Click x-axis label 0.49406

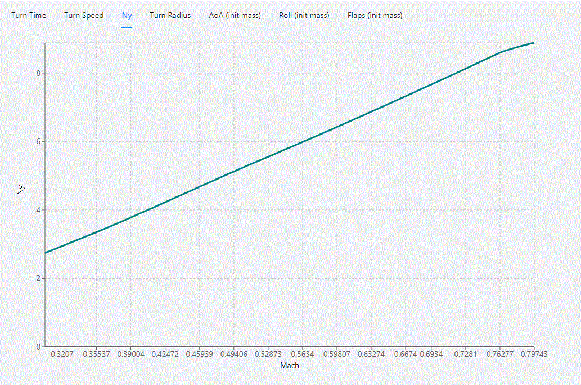[x=234, y=354]
